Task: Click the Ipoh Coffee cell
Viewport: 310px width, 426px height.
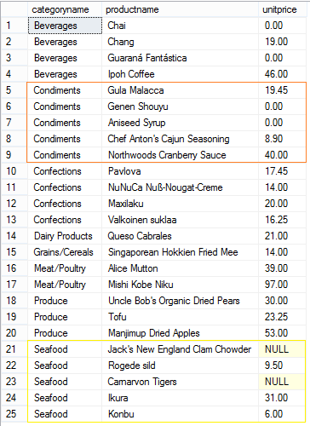Action: tap(180, 74)
